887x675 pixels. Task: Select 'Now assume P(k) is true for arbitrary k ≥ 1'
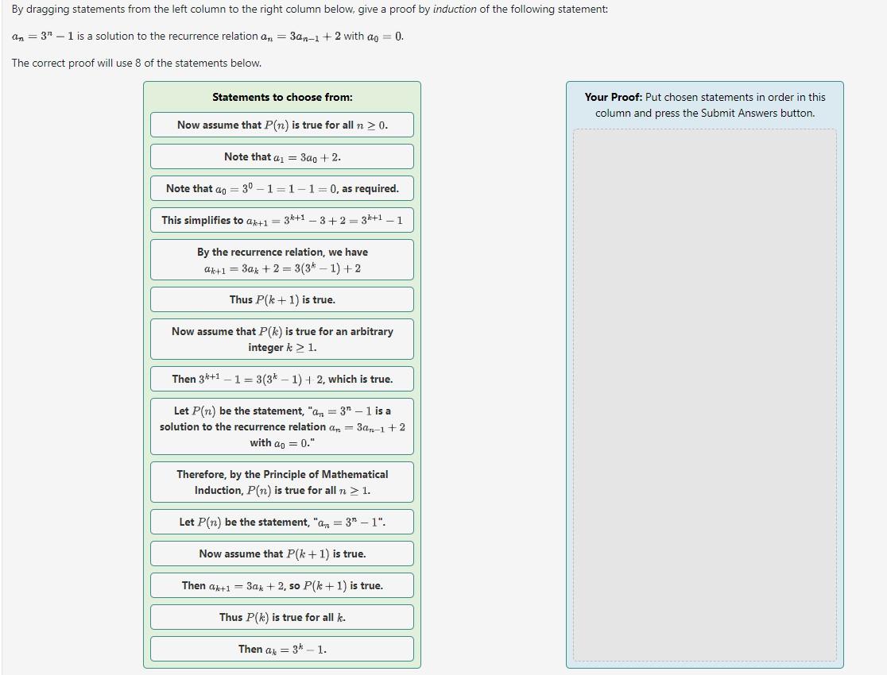[x=281, y=339]
